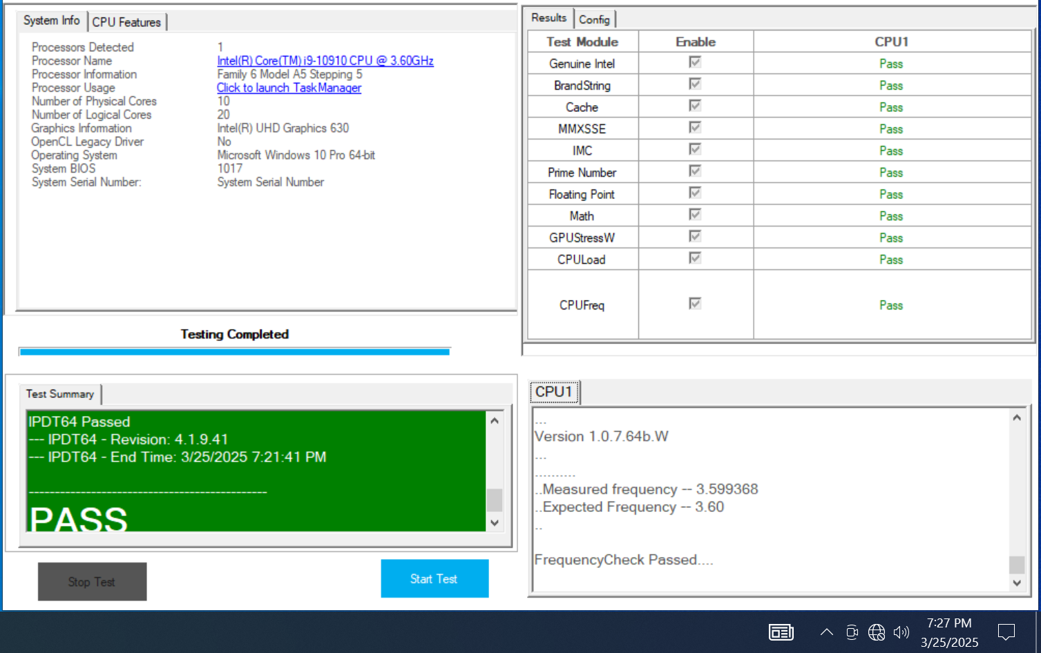
Task: Click Pass result in MMXSSE row
Action: click(x=891, y=129)
